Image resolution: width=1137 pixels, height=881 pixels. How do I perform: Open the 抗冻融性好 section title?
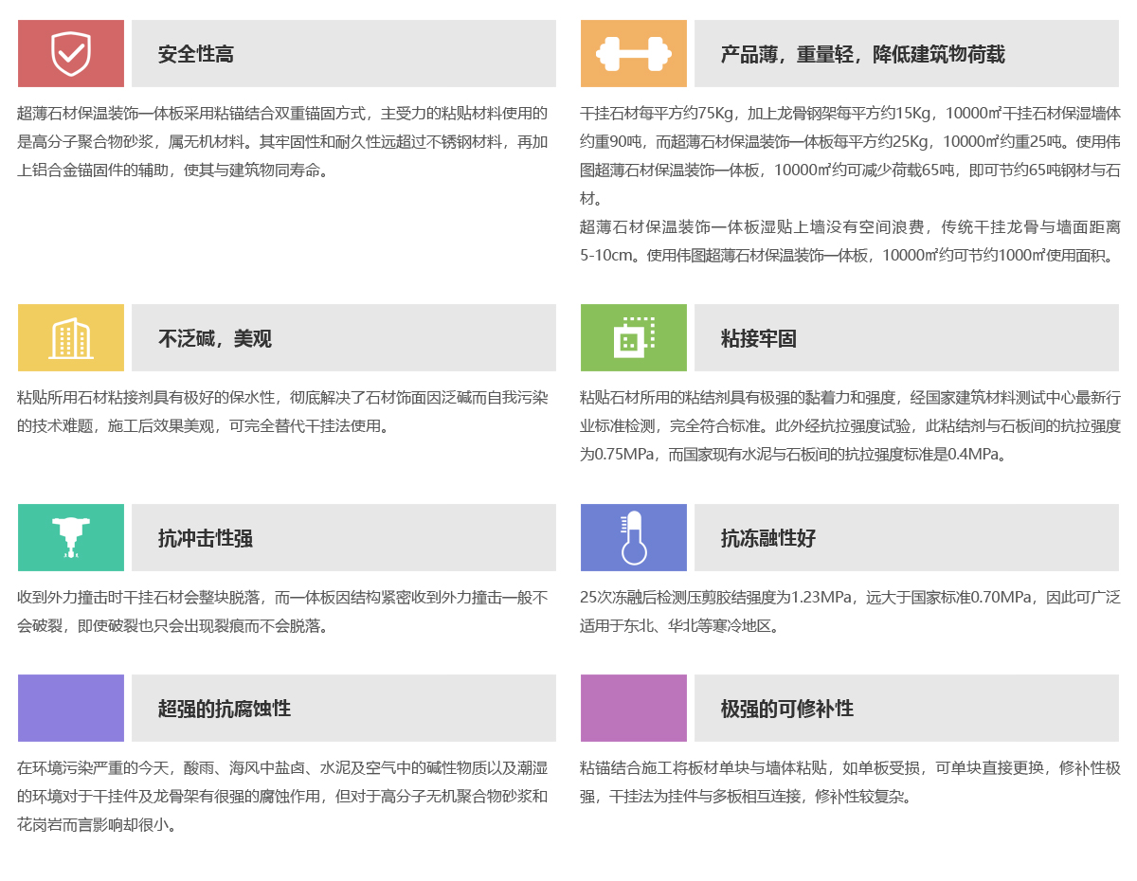point(905,537)
